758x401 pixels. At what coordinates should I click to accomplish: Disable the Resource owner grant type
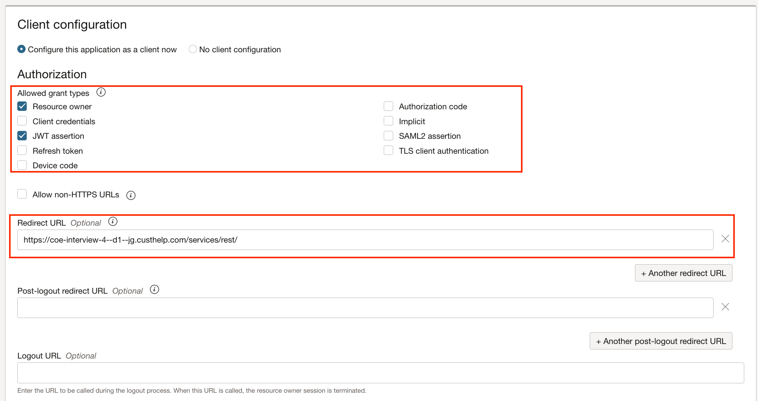[x=22, y=106]
